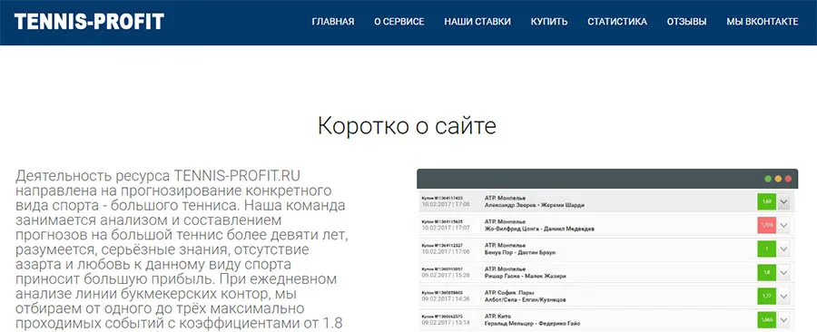Click the bets list screenshot title bar

click(x=607, y=179)
